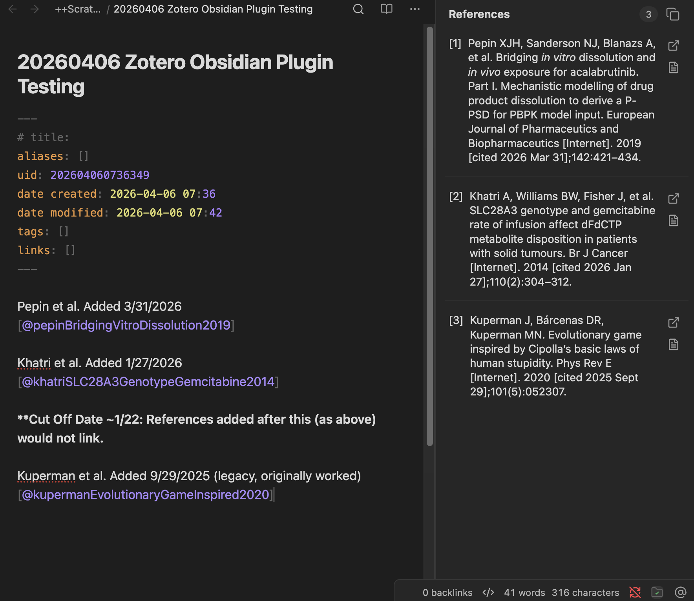Copy the reference list using copy icon
The height and width of the screenshot is (601, 694).
[x=672, y=15]
